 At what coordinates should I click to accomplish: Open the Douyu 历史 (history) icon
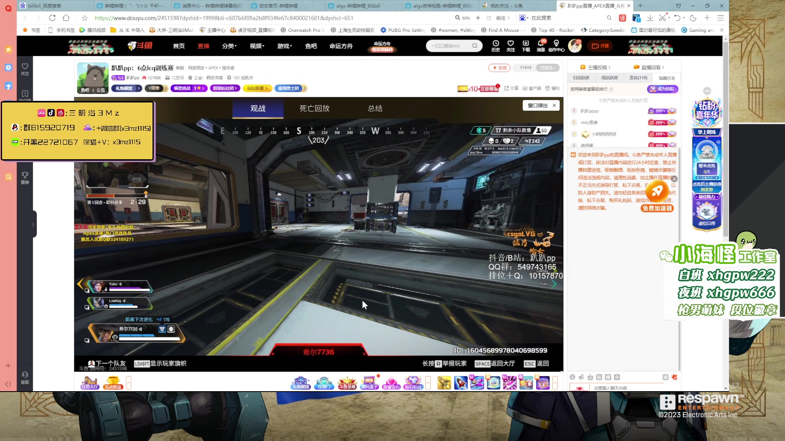pyautogui.click(x=496, y=45)
